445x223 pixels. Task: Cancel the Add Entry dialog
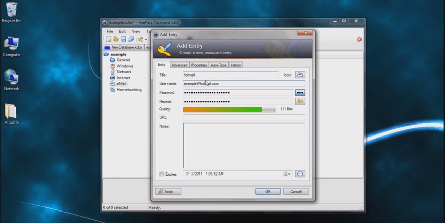(296, 192)
